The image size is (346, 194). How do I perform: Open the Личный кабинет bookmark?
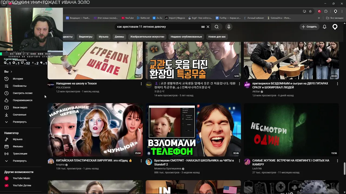[254, 18]
